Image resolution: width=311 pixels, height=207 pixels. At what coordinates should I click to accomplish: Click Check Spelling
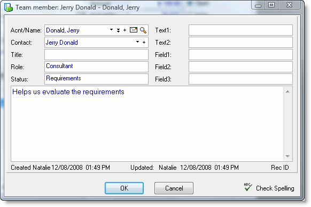click(x=275, y=188)
